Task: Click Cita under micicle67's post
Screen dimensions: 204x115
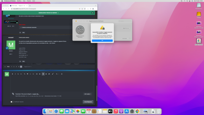Action: point(23,61)
